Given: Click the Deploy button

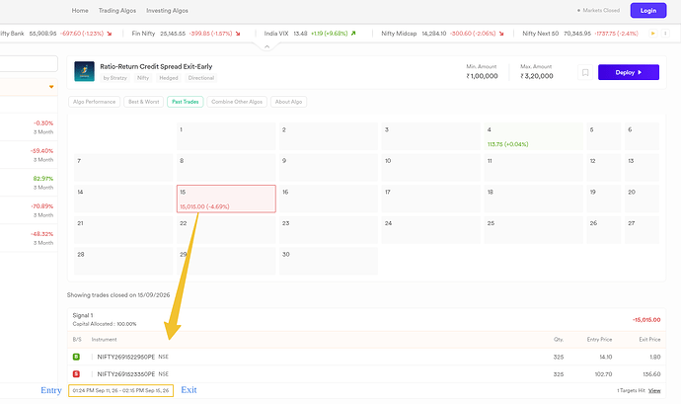Looking at the screenshot, I should point(629,72).
